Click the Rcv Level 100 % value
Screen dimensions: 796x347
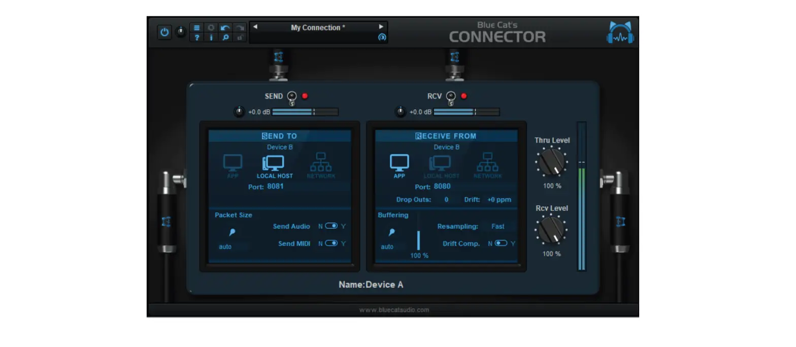click(x=552, y=254)
